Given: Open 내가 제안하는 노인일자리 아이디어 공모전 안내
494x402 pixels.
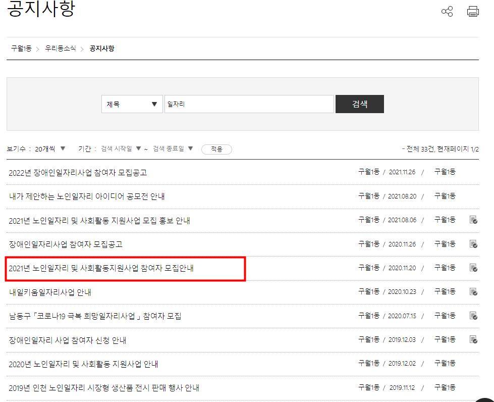Looking at the screenshot, I should pyautogui.click(x=87, y=196).
